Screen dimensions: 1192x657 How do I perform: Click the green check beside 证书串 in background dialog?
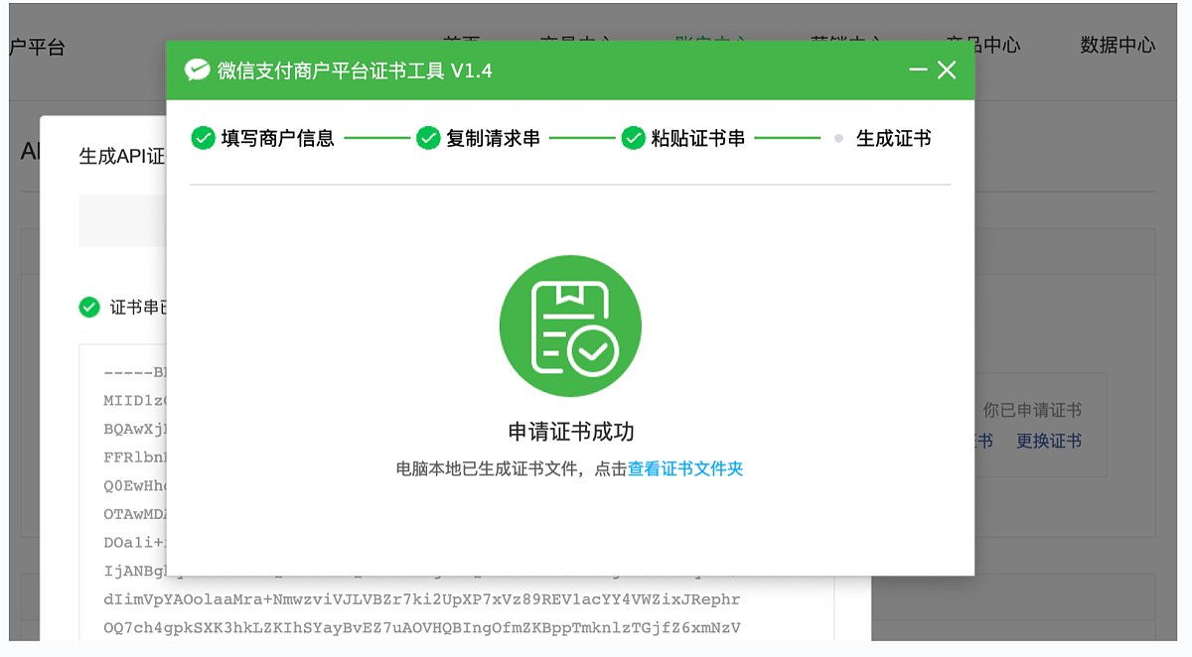pyautogui.click(x=89, y=307)
